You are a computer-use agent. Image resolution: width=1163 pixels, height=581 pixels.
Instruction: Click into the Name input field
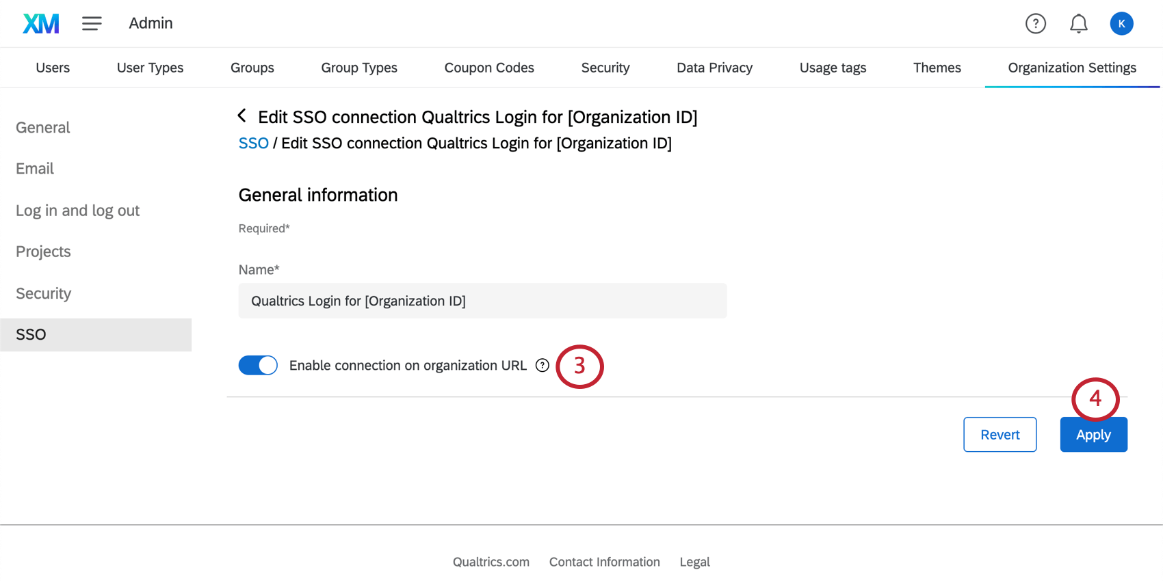click(482, 301)
